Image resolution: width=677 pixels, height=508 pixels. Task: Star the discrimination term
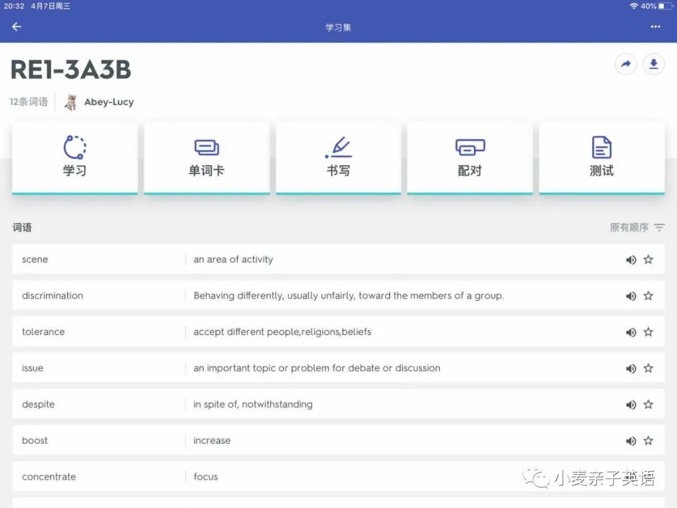pos(648,295)
